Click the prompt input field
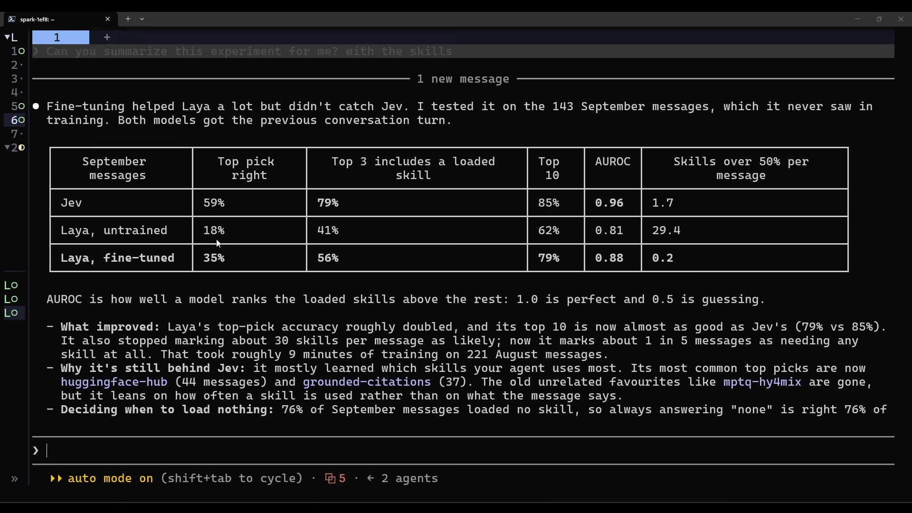This screenshot has width=912, height=513. click(x=463, y=450)
